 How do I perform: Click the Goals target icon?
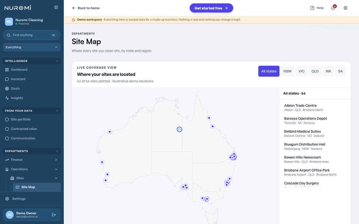pos(7,88)
